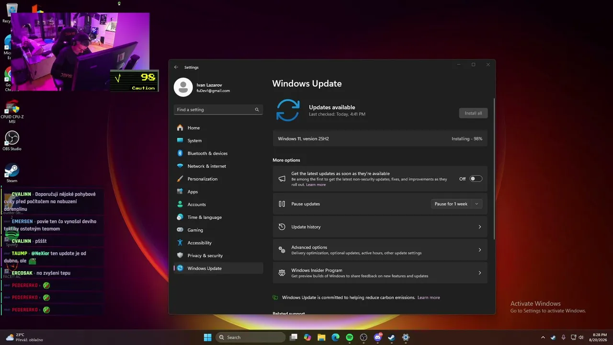The image size is (613, 345).
Task: Click Settings gear in taskbar
Action: coord(406,337)
